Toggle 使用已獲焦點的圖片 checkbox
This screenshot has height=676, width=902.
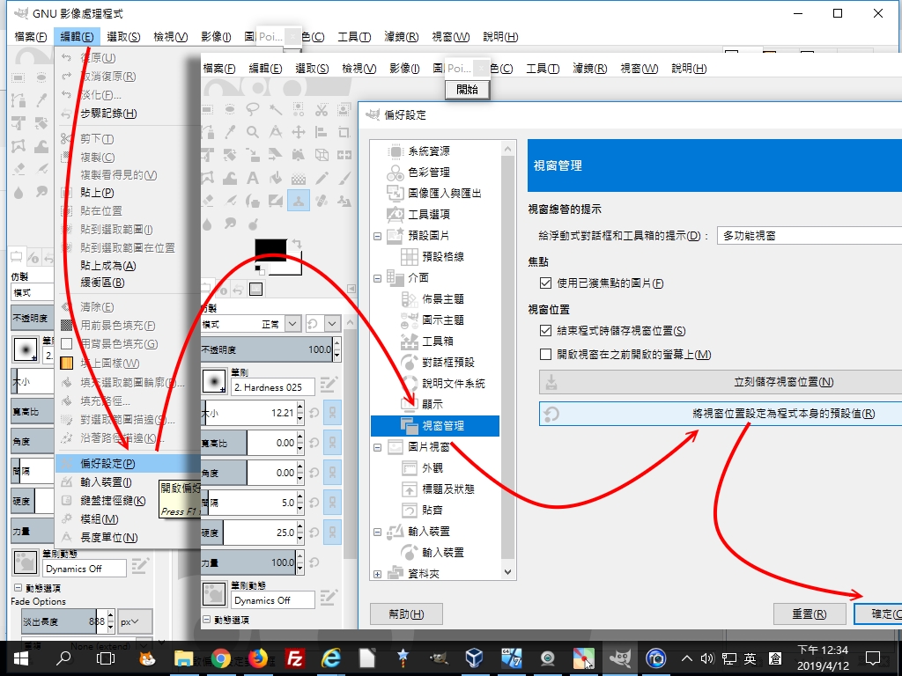tap(545, 283)
